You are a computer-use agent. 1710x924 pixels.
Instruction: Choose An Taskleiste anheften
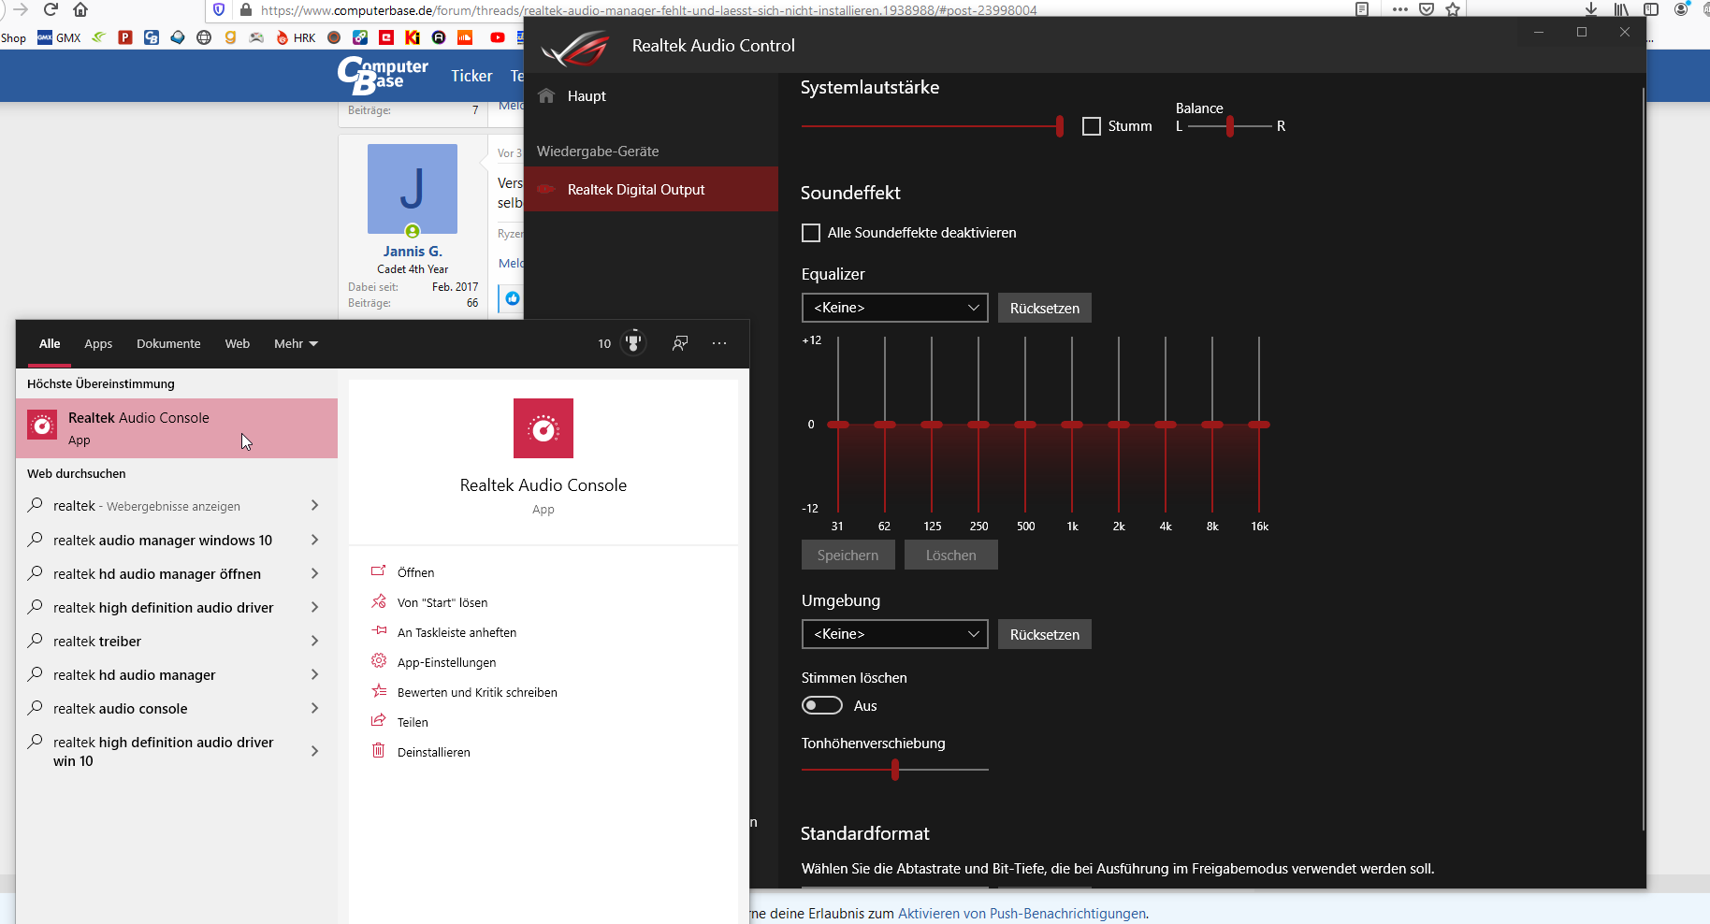(x=456, y=632)
